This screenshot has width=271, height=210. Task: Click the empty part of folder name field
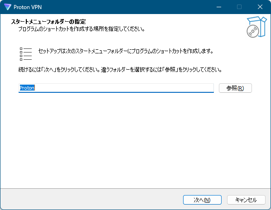[x=124, y=88]
